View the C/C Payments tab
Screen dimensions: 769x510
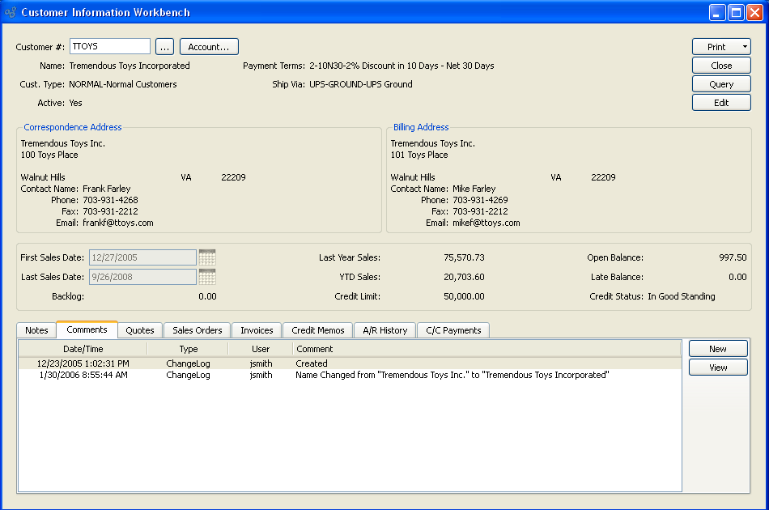coord(453,330)
